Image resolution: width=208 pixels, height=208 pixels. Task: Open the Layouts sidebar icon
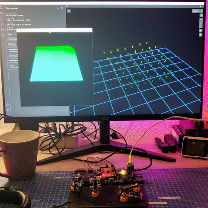tap(2, 13)
